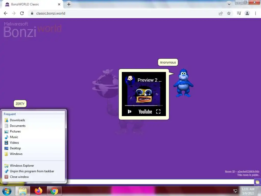Share this page icon
Screen dimensions: 261x196
[221, 13]
